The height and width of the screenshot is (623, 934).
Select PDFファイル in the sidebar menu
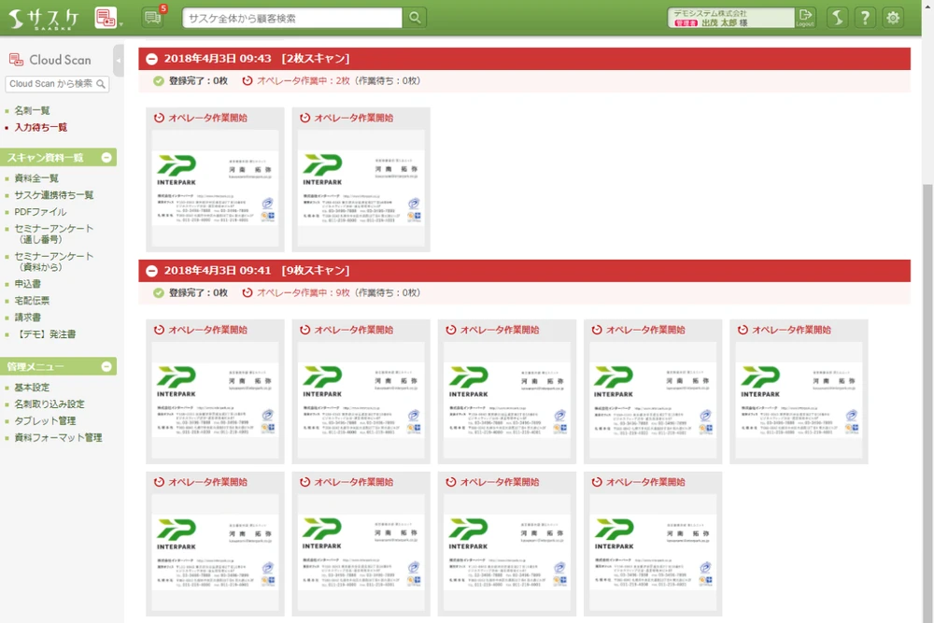point(40,212)
